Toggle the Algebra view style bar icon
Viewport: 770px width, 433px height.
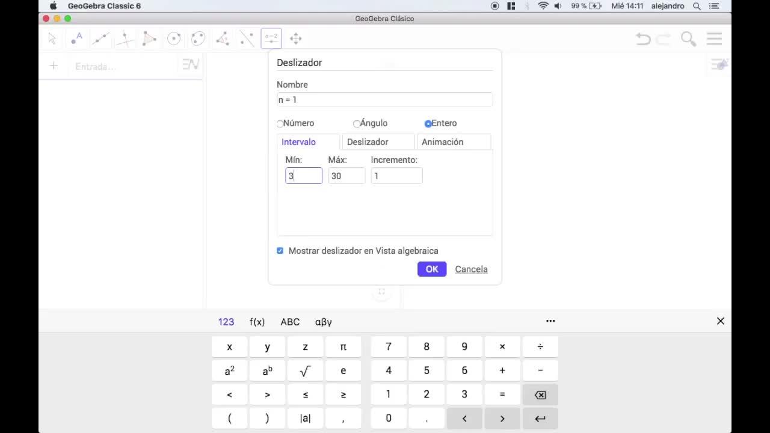pyautogui.click(x=191, y=64)
